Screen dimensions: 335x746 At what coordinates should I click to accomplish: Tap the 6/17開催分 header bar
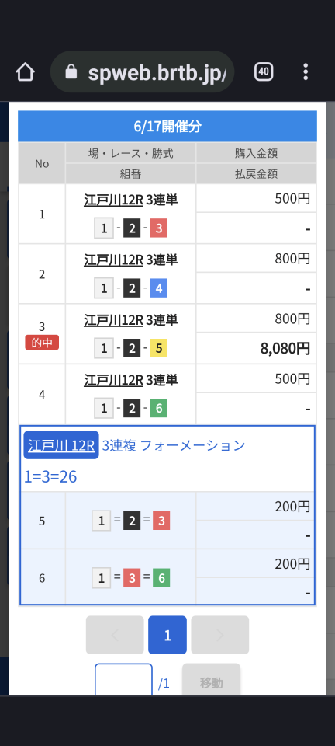pyautogui.click(x=167, y=127)
